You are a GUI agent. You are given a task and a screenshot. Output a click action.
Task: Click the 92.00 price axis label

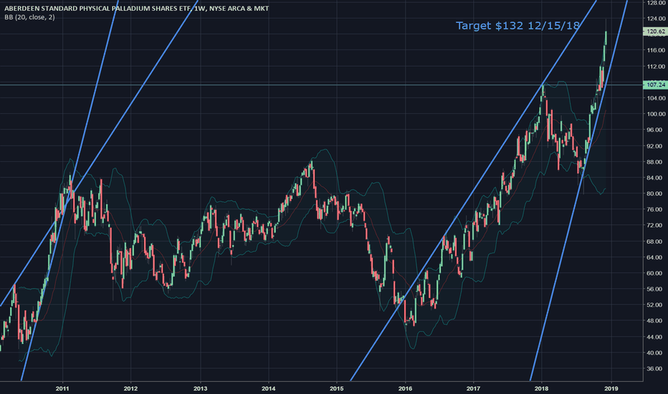coord(656,146)
